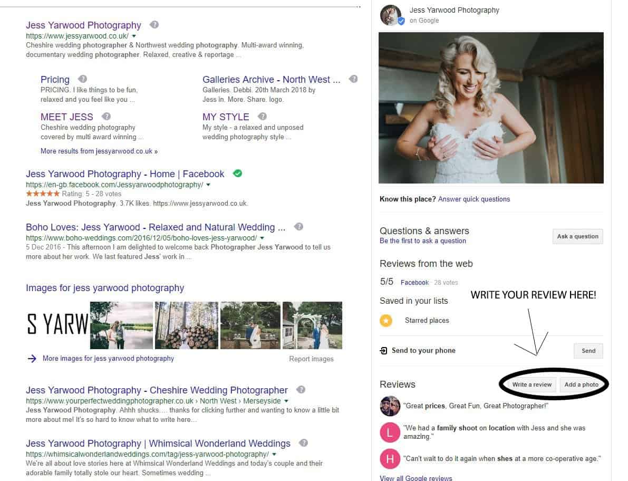Viewport: 628px width, 481px height.
Task: Open View all Google reviews link
Action: (416, 478)
